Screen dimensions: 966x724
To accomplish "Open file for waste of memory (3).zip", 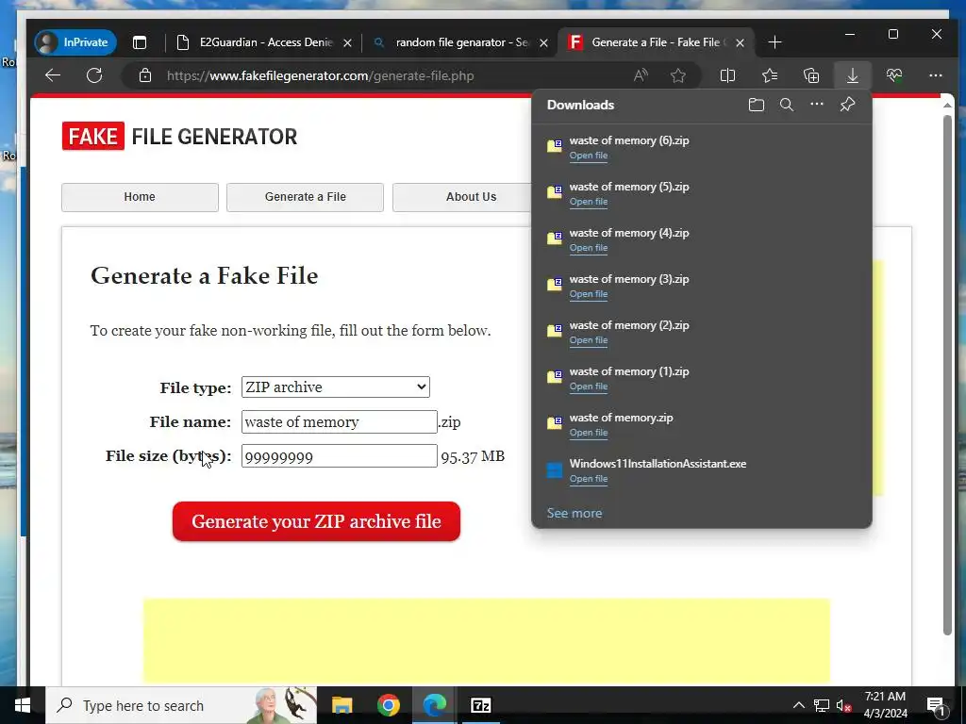I will coord(589,294).
